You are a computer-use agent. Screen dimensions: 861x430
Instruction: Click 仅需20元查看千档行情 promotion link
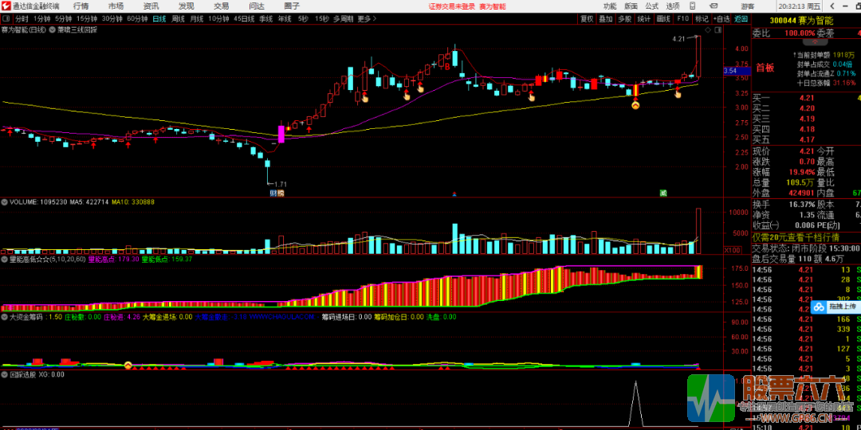pyautogui.click(x=804, y=236)
